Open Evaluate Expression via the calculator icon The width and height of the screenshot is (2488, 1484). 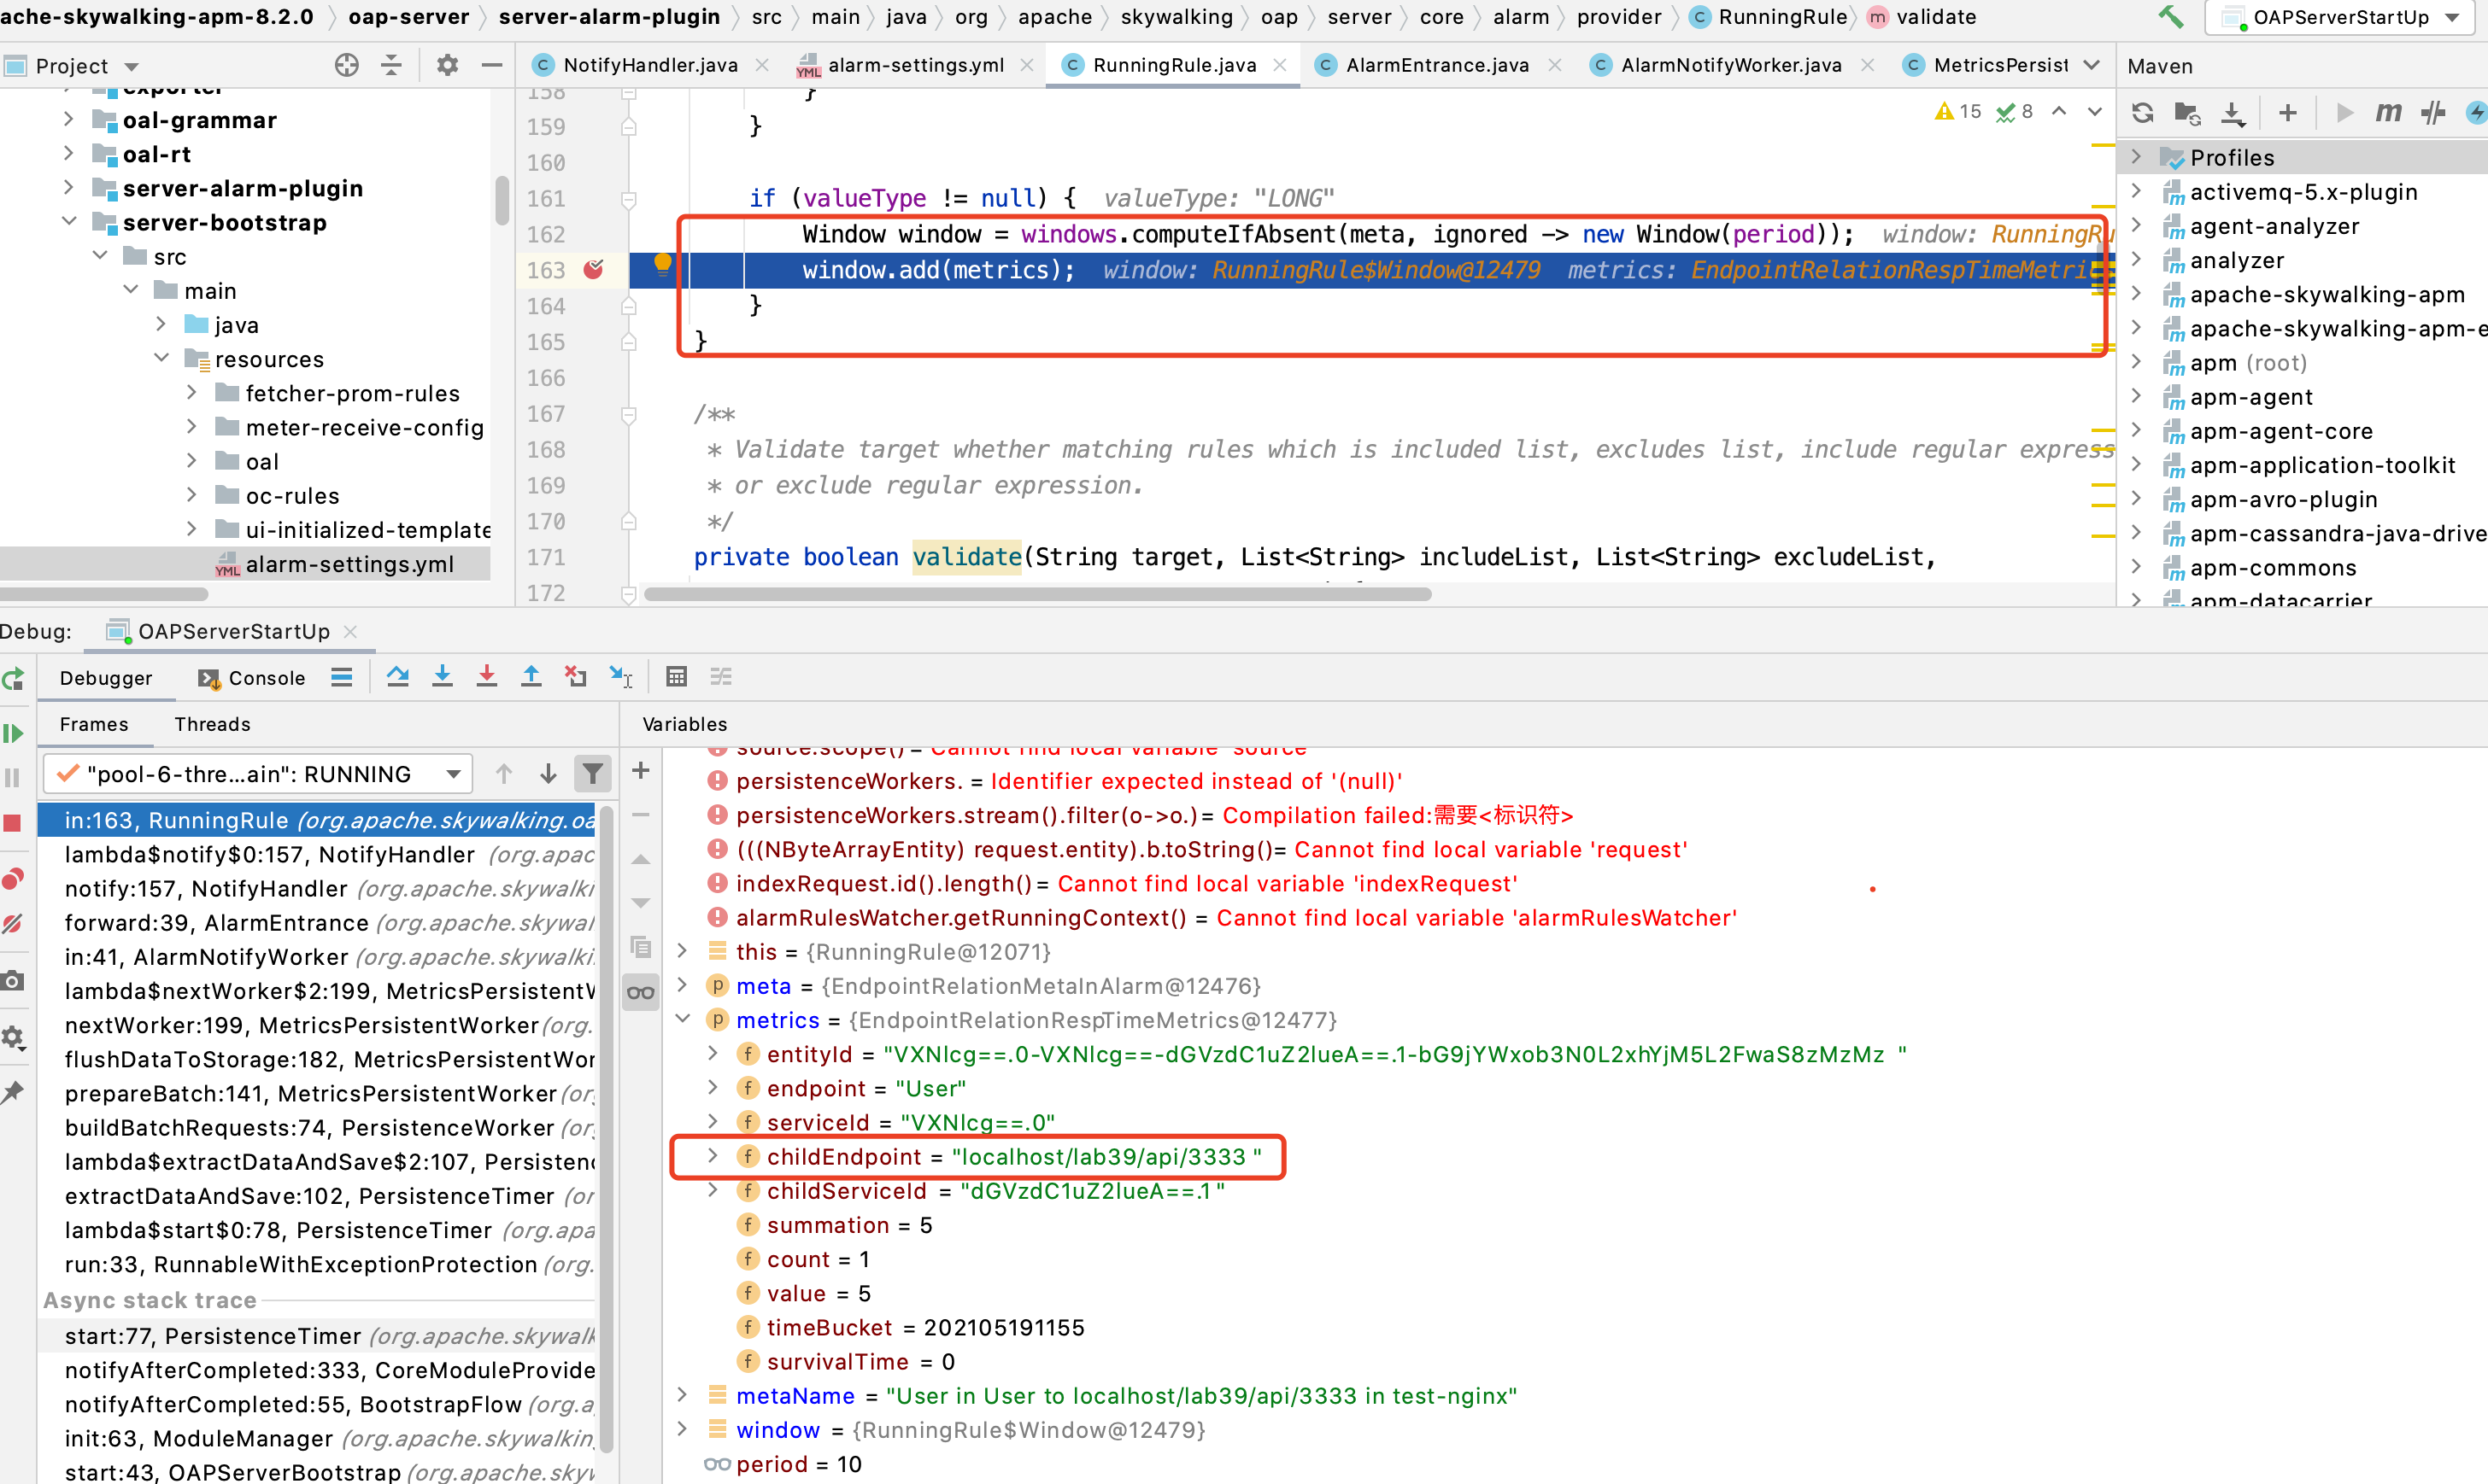677,677
